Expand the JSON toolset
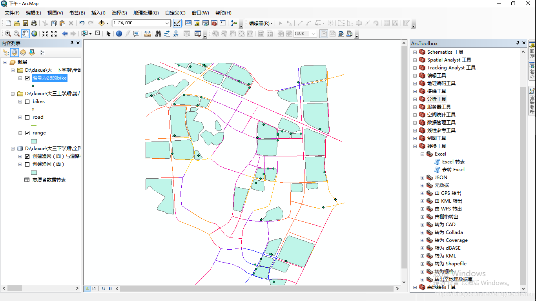Viewport: 536px width, 301px height. pyautogui.click(x=422, y=178)
